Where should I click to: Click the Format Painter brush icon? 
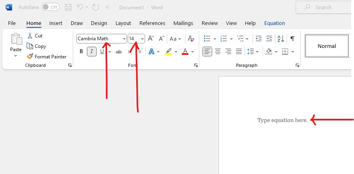point(29,57)
